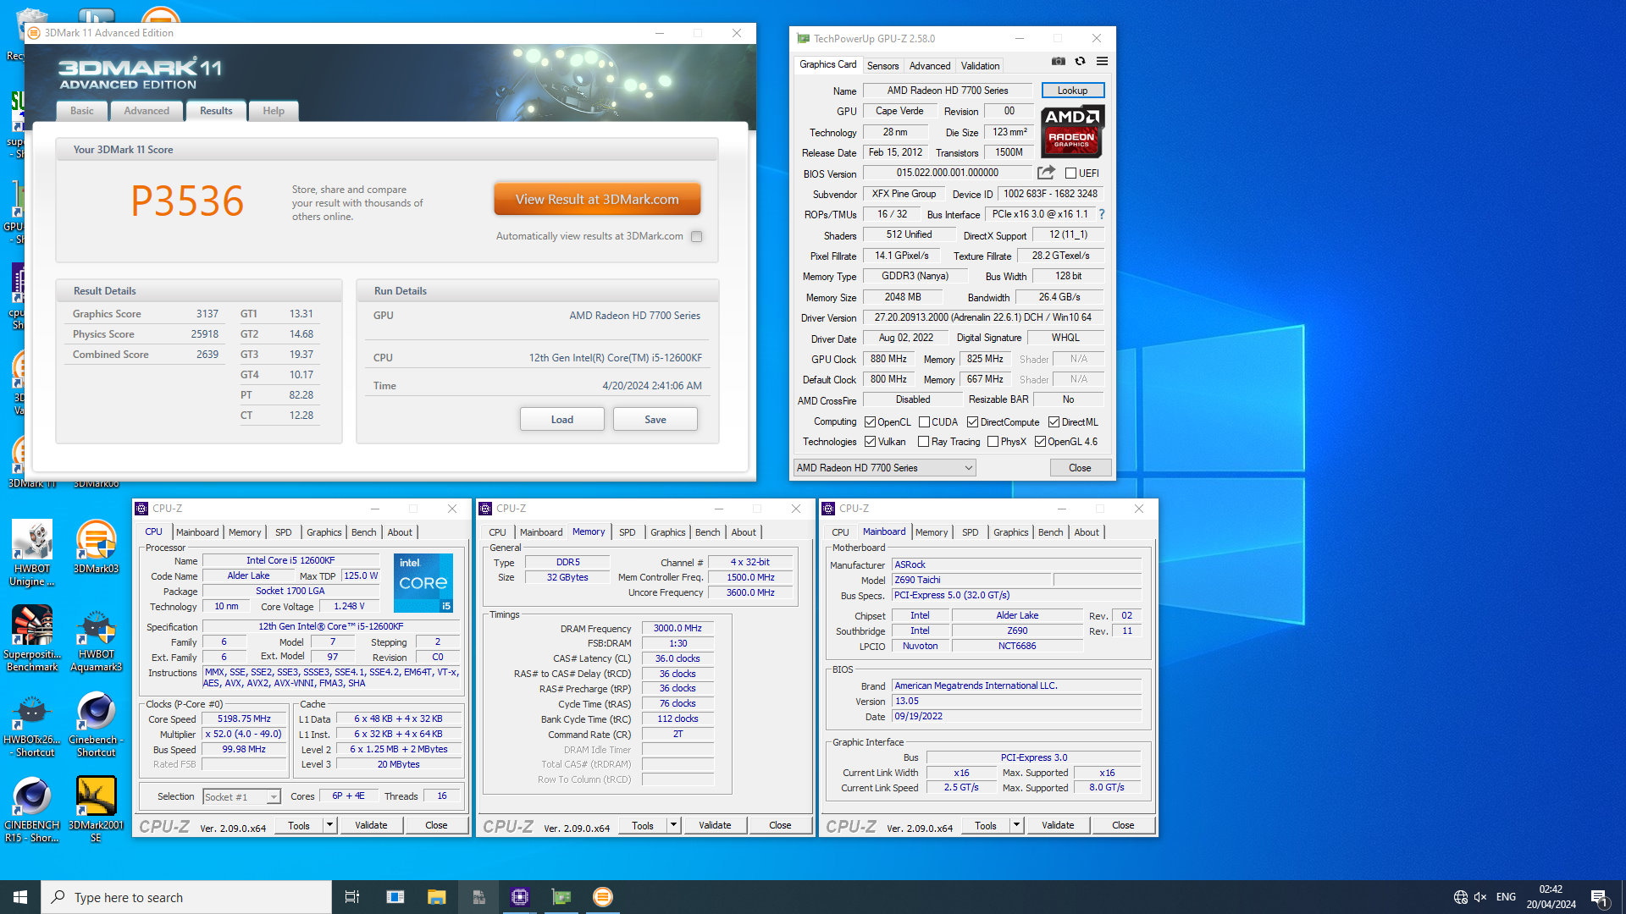1626x914 pixels.
Task: Click the ENG language indicator
Action: click(x=1506, y=897)
